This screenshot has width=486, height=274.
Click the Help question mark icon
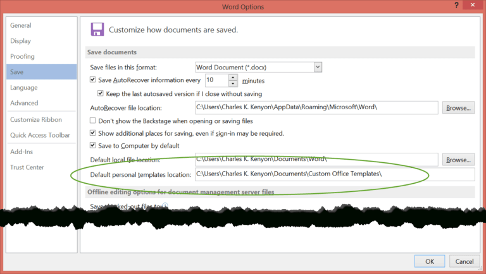coord(456,5)
